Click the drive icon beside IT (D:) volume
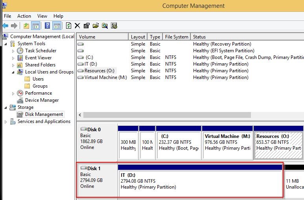This screenshot has height=200, width=304. tap(81, 64)
